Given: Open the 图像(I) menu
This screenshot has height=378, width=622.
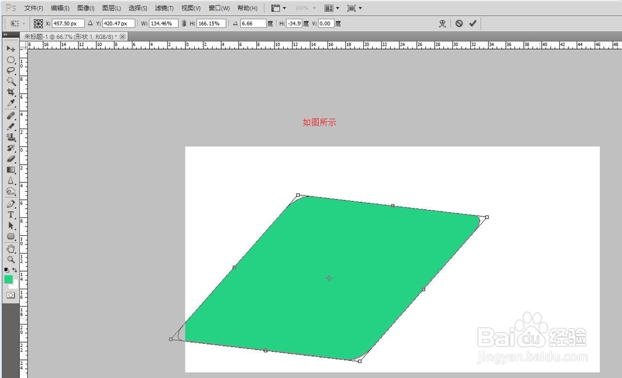Looking at the screenshot, I should coord(86,8).
